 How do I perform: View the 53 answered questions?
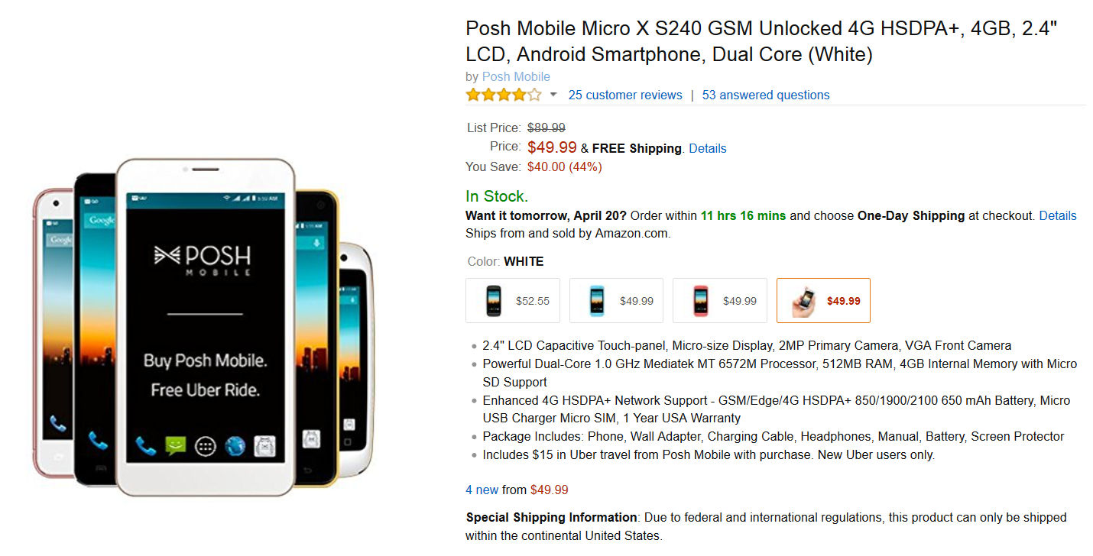[766, 95]
